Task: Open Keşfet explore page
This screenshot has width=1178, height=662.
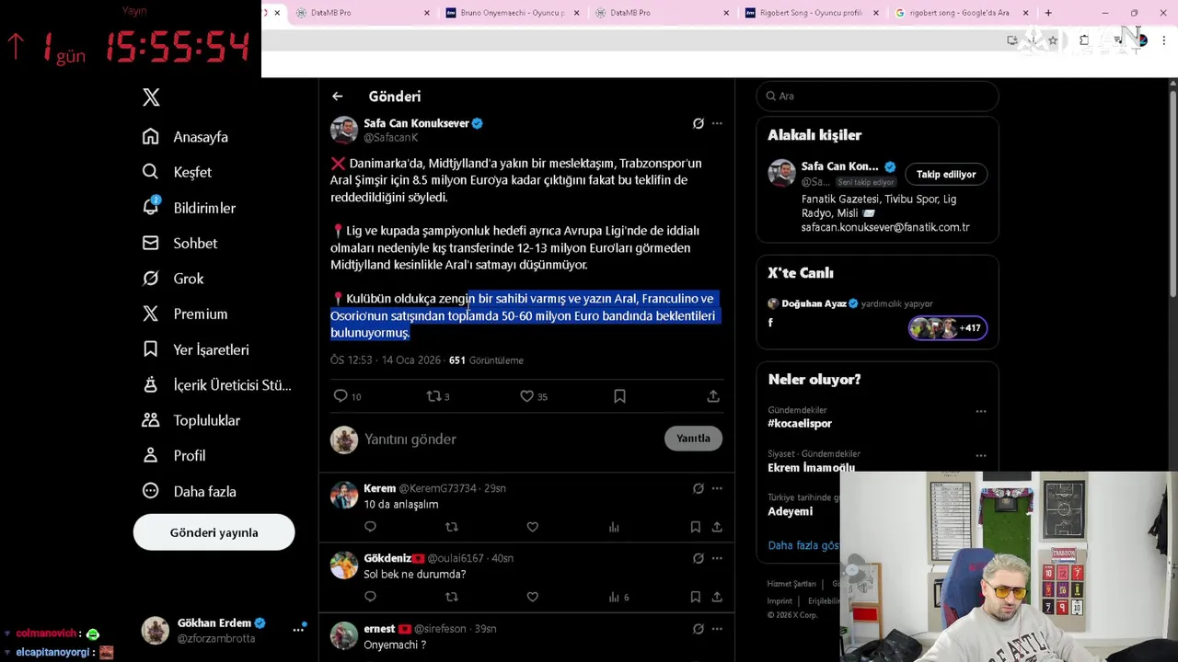Action: click(177, 172)
